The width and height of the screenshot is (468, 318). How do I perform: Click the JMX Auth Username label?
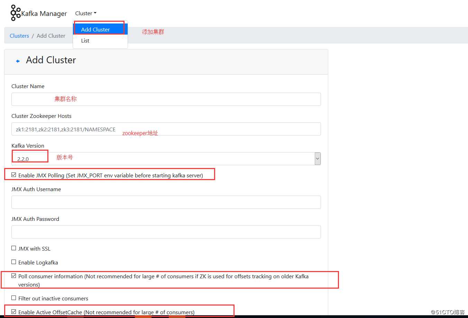click(x=36, y=189)
